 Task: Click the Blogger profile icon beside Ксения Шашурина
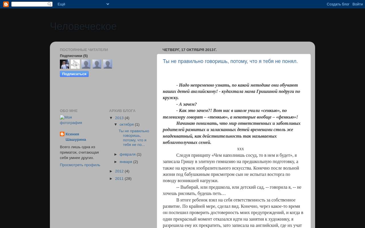(62, 134)
